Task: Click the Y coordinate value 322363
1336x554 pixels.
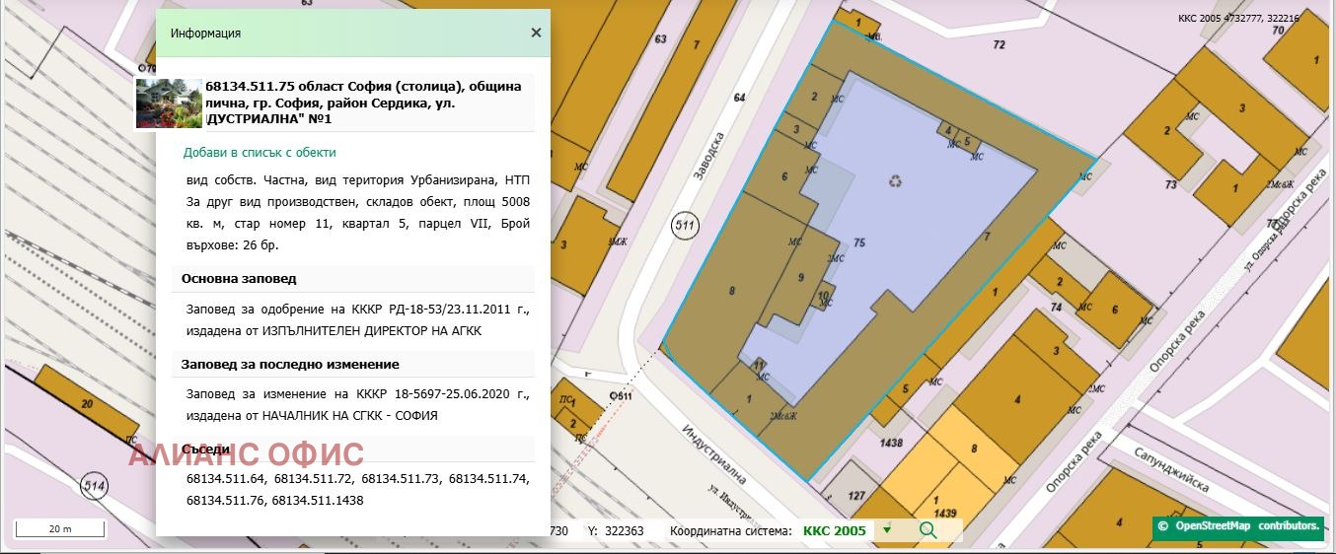Action: tap(624, 530)
